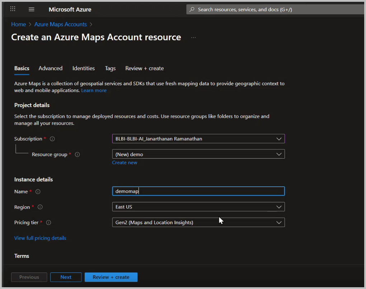Click the Create new resource group link
This screenshot has width=366, height=289.
point(125,163)
